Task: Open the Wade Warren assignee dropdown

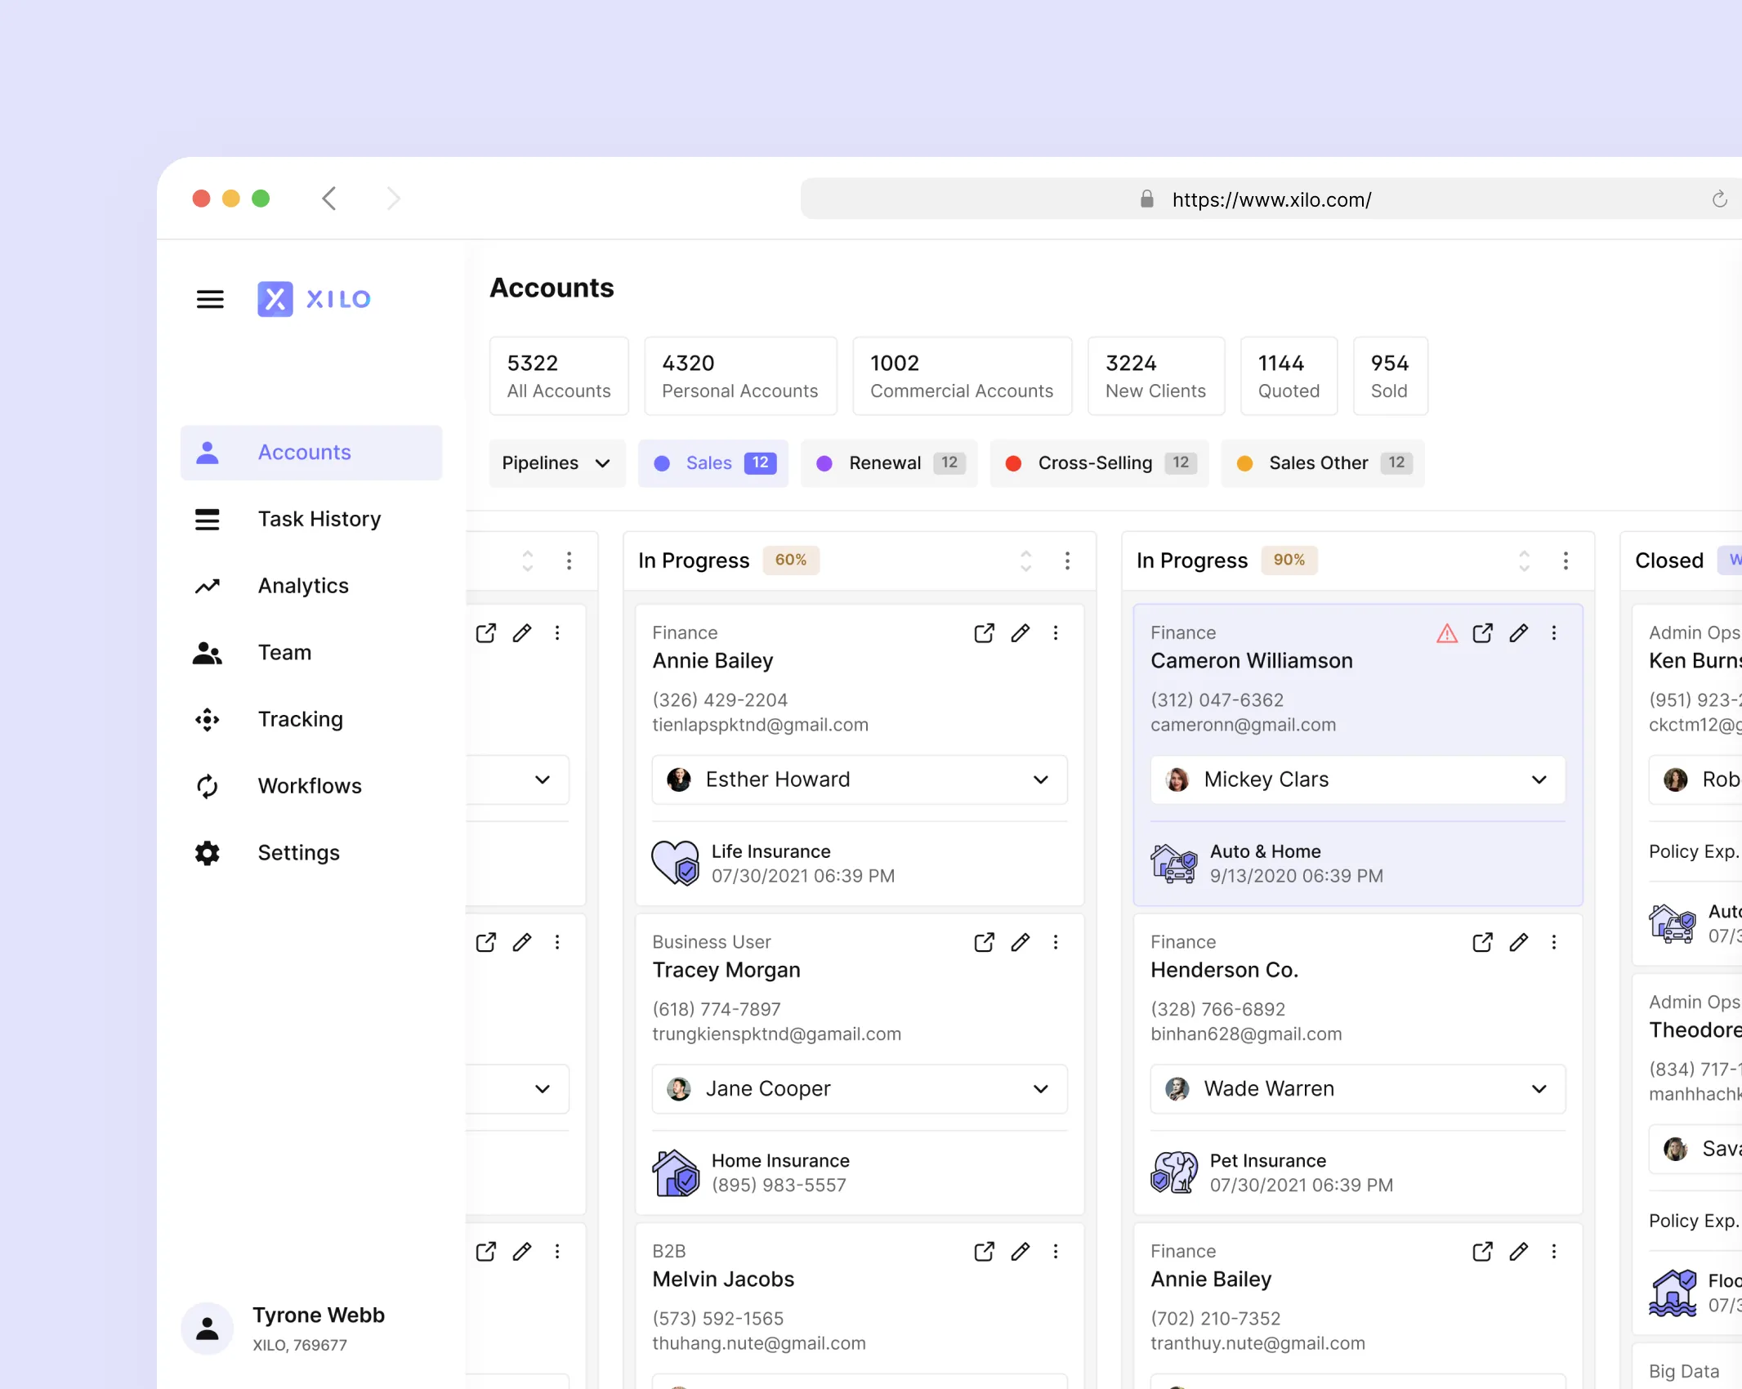Action: (1357, 1088)
